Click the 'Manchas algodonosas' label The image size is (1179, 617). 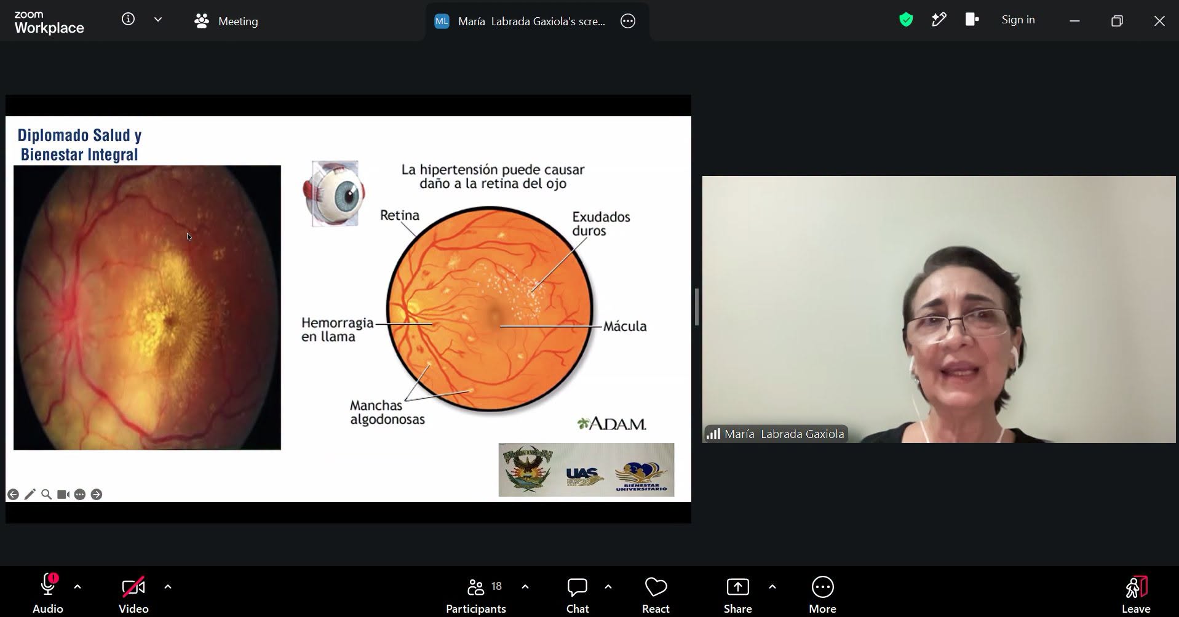point(387,413)
